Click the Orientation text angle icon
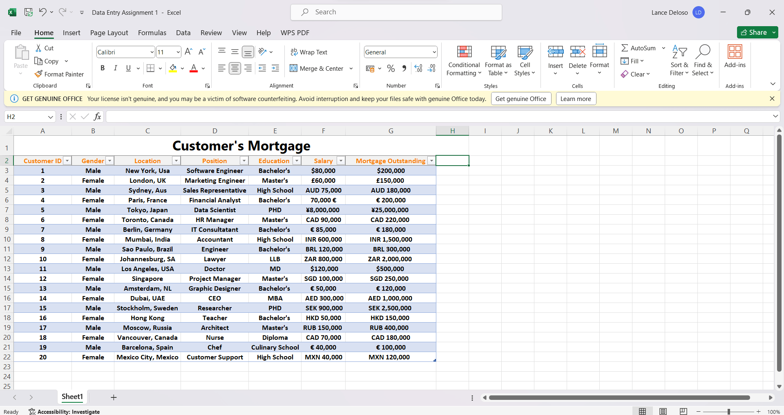 (x=263, y=52)
